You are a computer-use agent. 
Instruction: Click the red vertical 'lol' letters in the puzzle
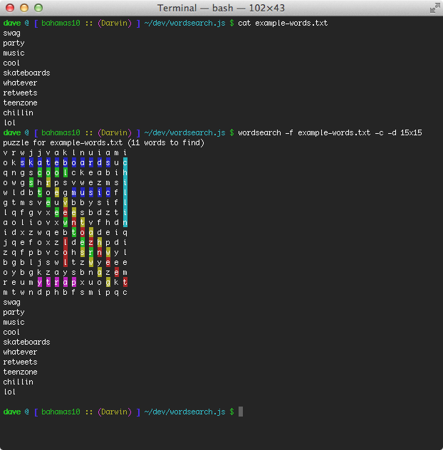click(66, 252)
